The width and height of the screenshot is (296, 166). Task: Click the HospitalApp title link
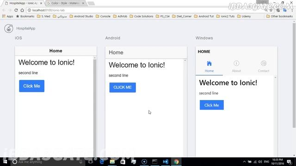(26, 29)
